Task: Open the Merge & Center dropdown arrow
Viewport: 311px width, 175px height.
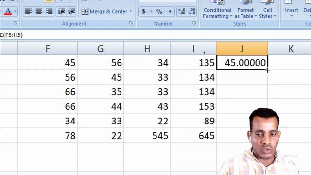Action: point(131,11)
